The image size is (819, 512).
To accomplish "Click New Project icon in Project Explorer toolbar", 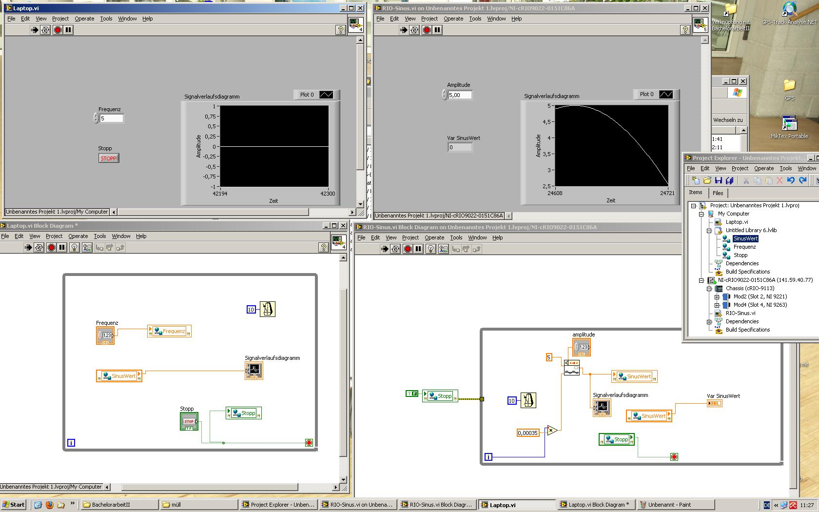I will tap(696, 180).
